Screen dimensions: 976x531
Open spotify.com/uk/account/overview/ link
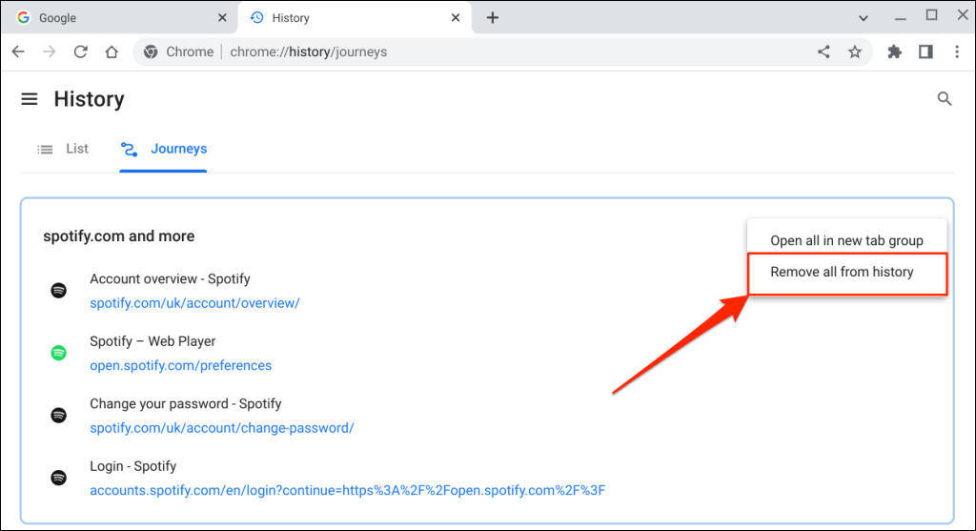194,303
